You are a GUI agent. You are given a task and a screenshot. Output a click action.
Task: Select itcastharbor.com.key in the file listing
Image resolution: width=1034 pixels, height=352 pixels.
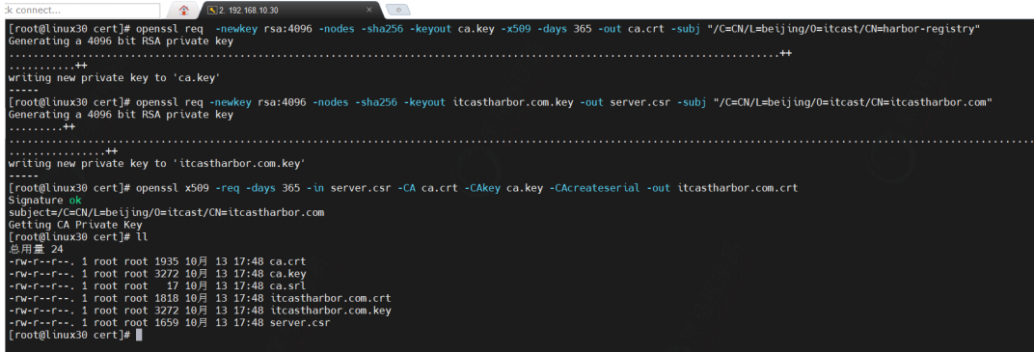tap(331, 311)
